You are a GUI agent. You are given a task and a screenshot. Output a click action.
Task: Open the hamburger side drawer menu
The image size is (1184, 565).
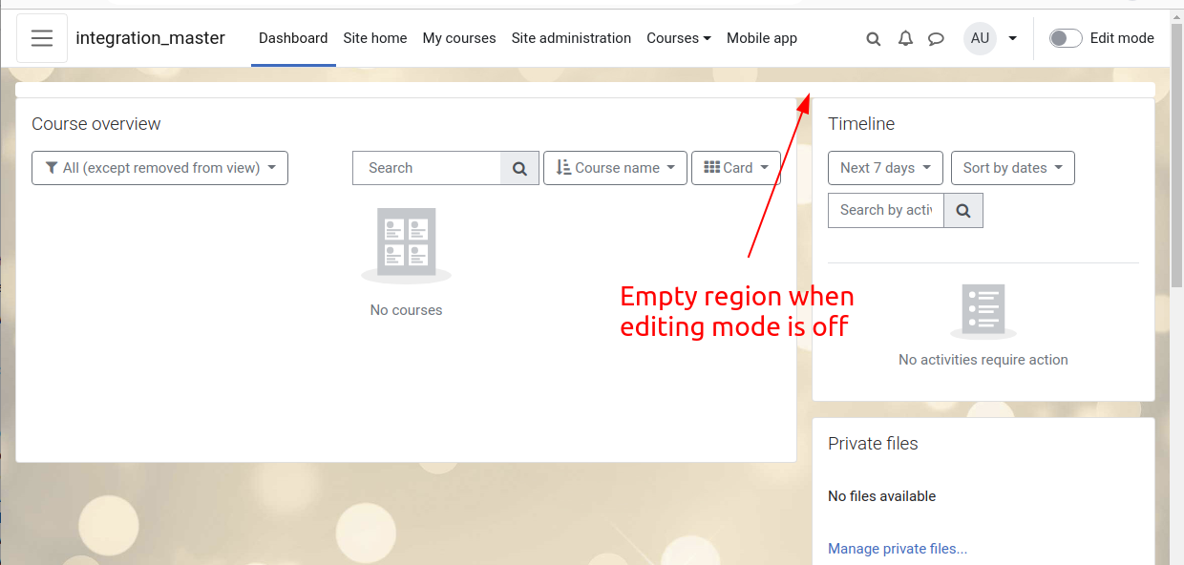42,38
